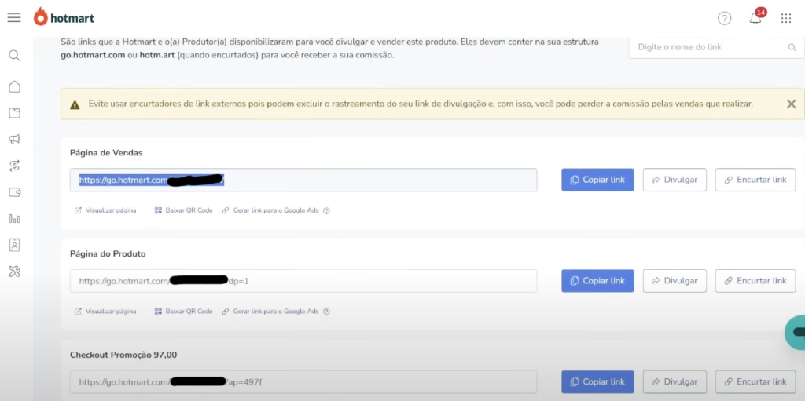Click the 'Página do Produto' heading

(x=108, y=253)
